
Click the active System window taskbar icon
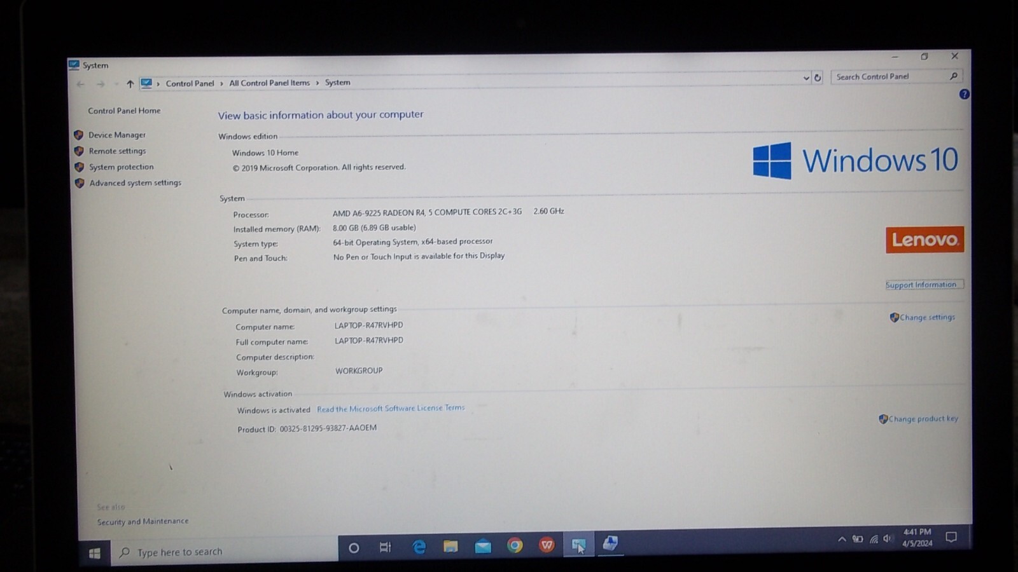pyautogui.click(x=578, y=545)
